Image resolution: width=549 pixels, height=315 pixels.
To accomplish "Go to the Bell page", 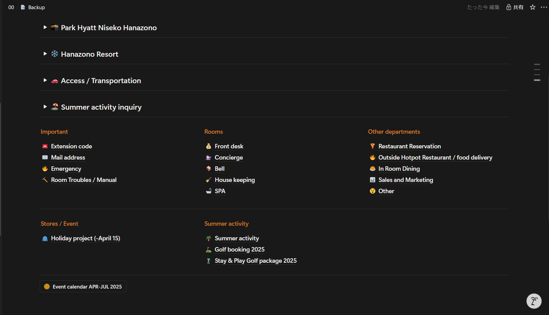I will coord(219,169).
